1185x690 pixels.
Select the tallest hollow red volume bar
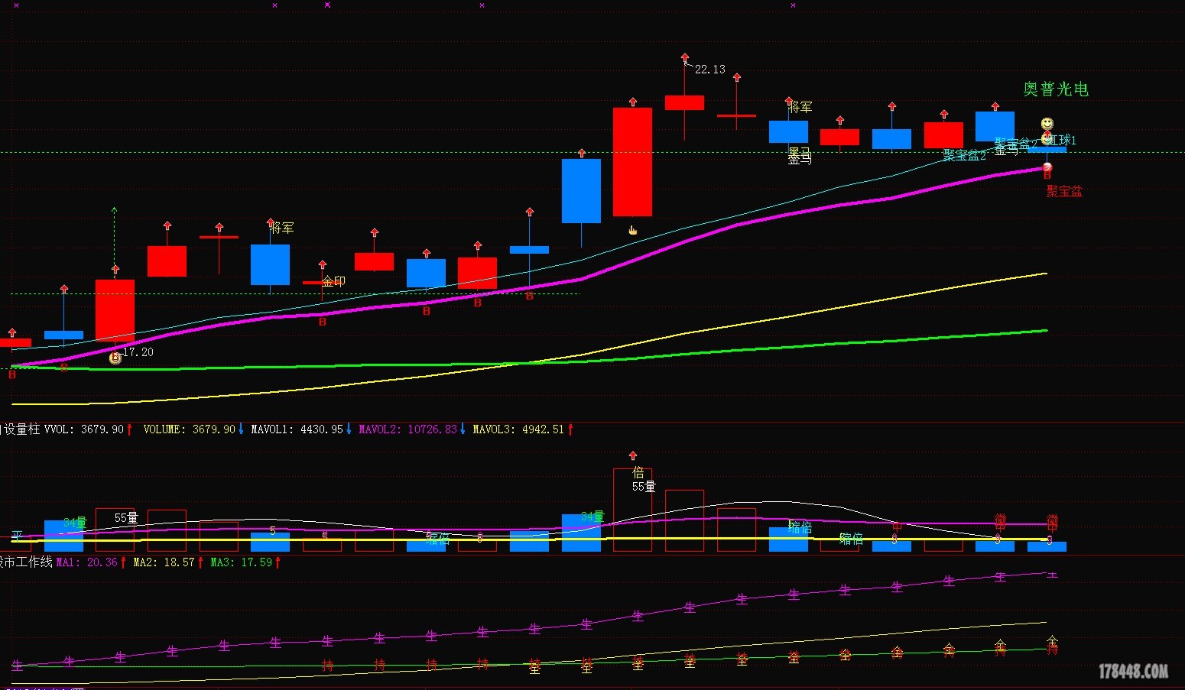tap(633, 510)
